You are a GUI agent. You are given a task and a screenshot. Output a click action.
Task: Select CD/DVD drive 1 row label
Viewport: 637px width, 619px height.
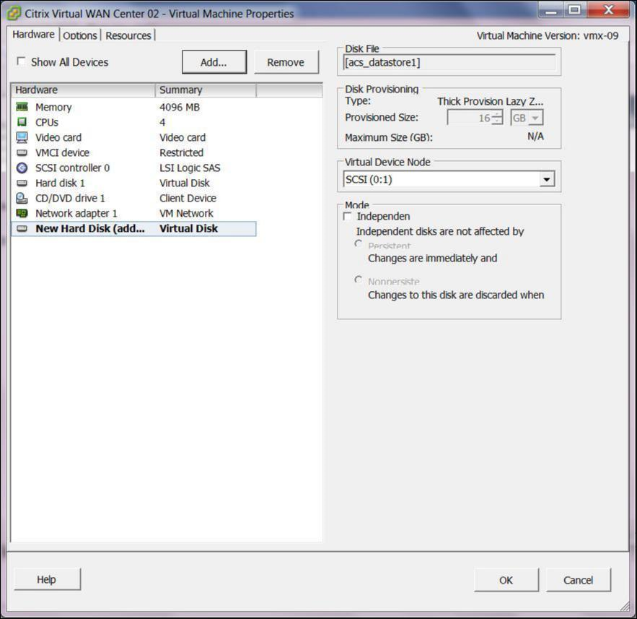pyautogui.click(x=70, y=199)
